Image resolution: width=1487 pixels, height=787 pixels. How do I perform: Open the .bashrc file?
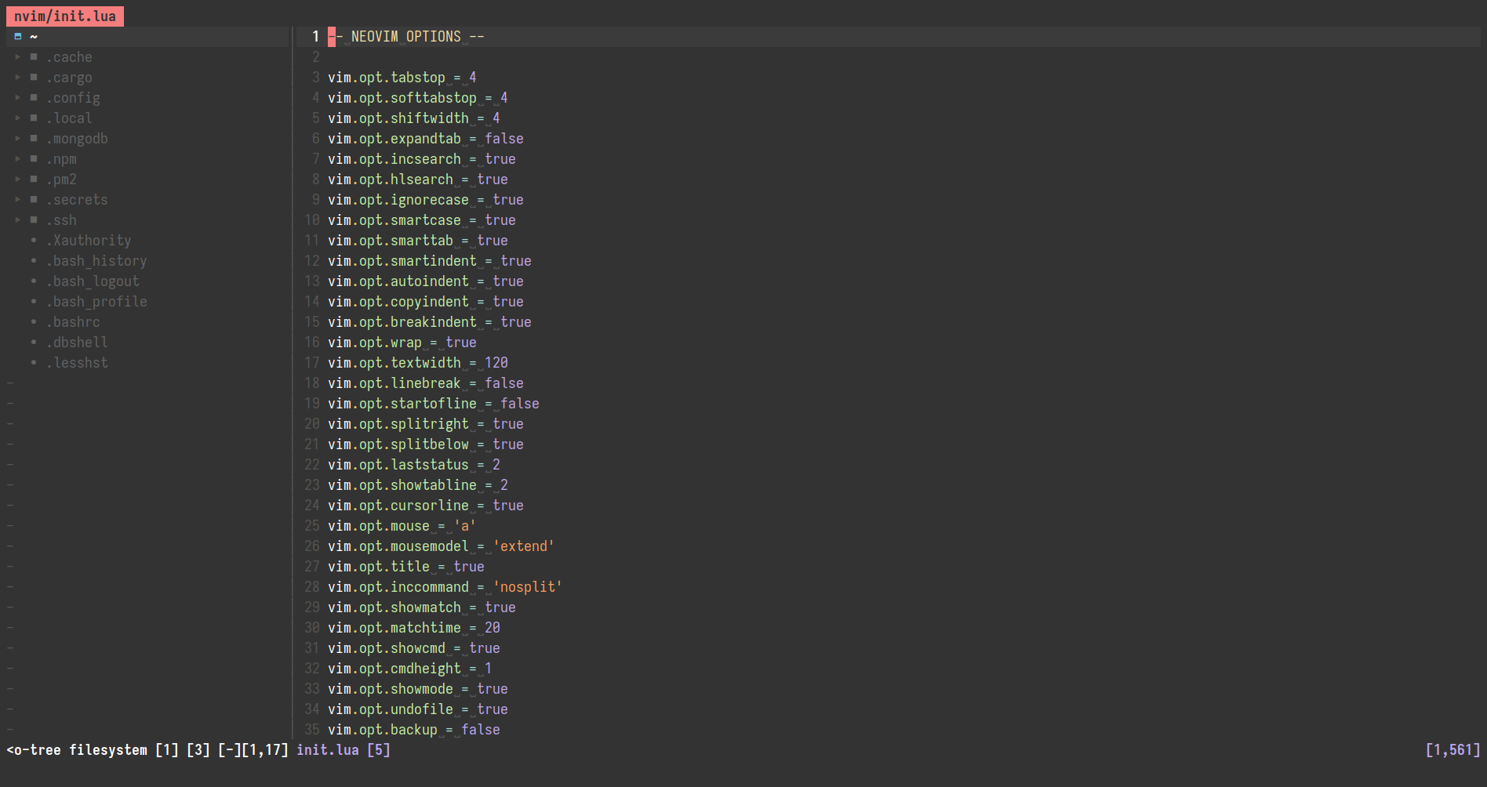73,321
